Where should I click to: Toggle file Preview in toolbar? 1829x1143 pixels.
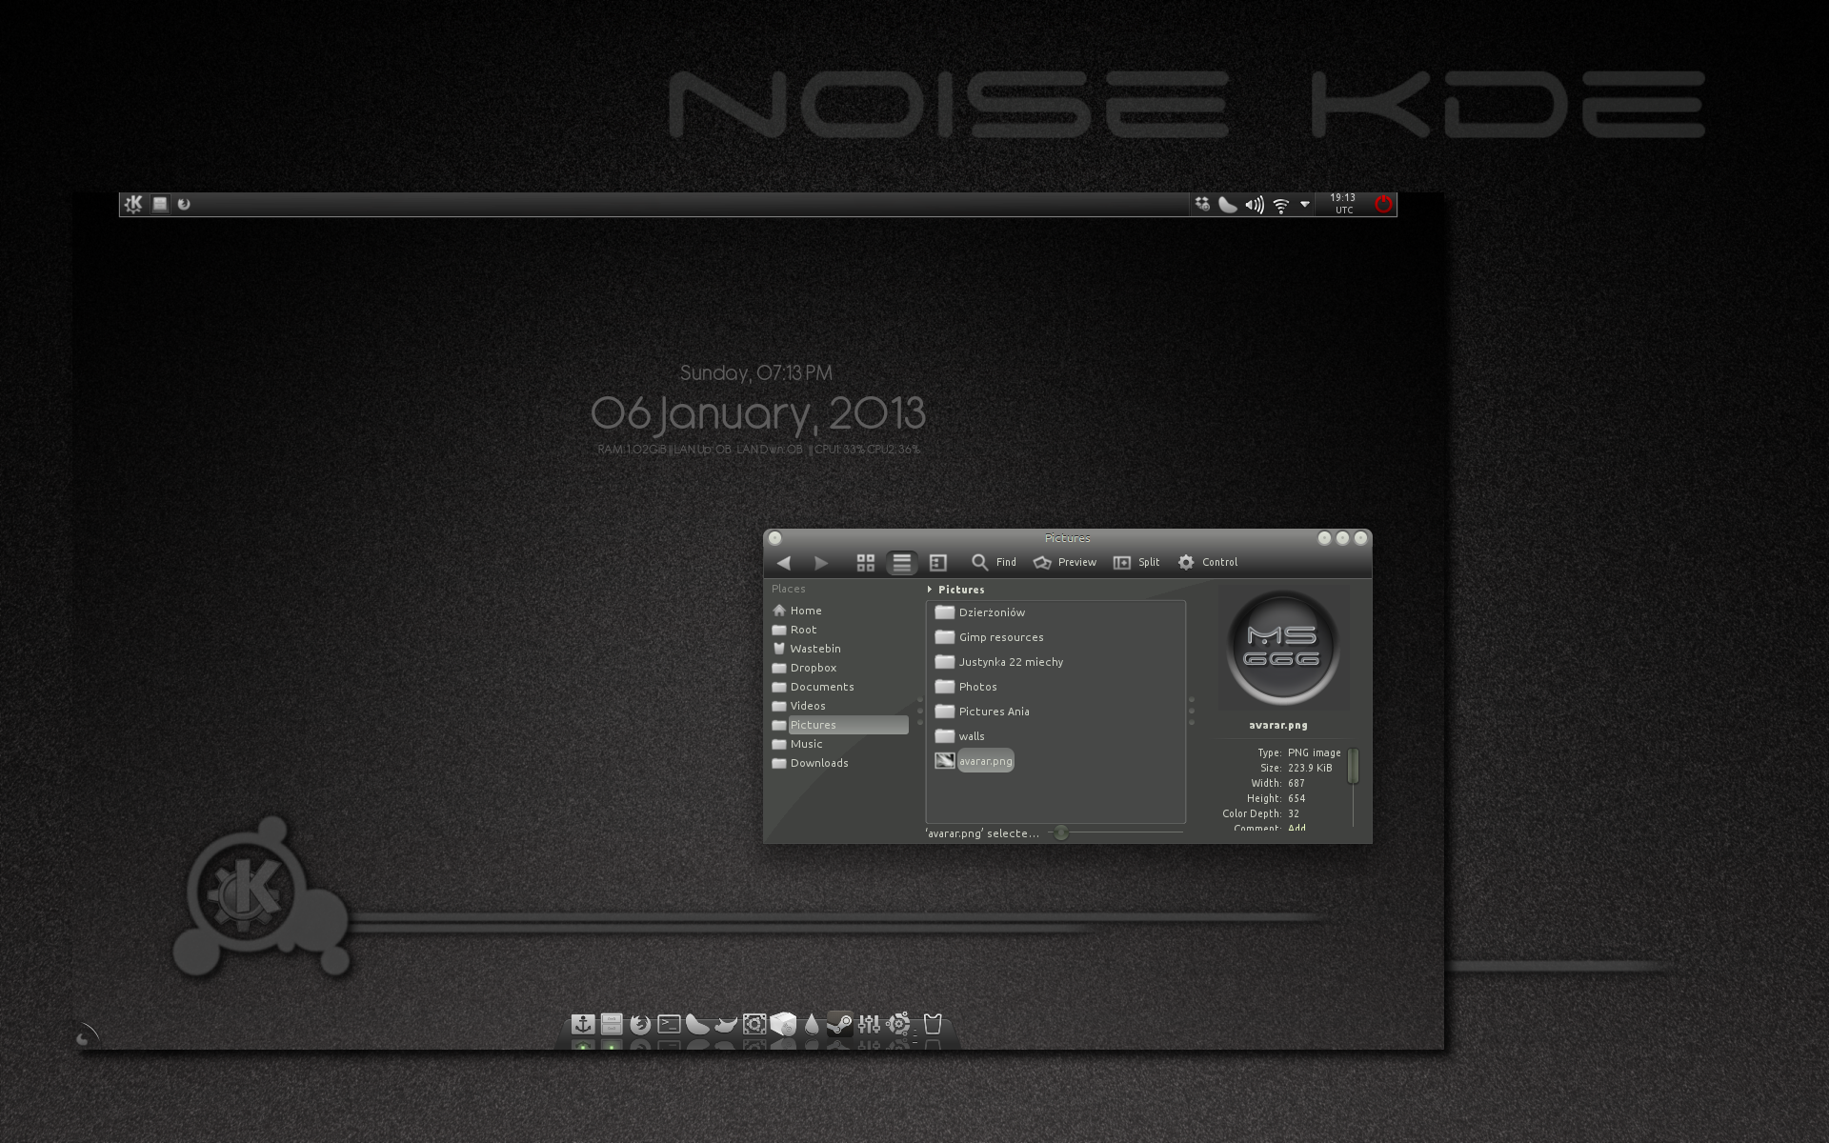(x=1064, y=562)
